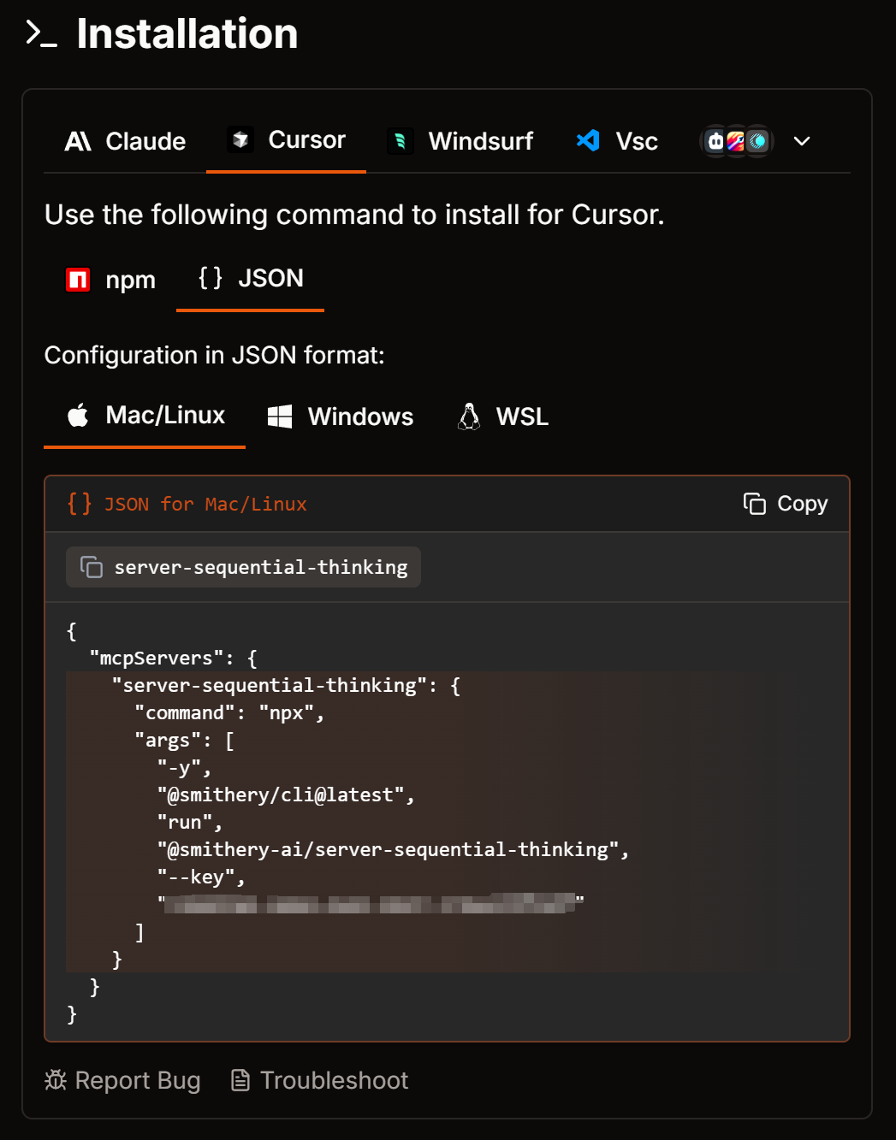Click the Claude logo icon

pos(78,141)
